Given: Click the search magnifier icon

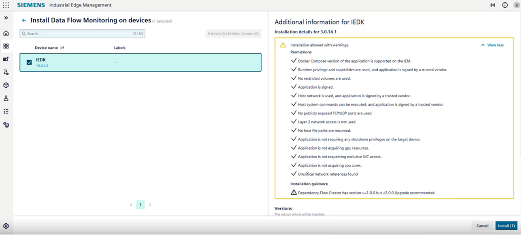Looking at the screenshot, I should coord(24,34).
